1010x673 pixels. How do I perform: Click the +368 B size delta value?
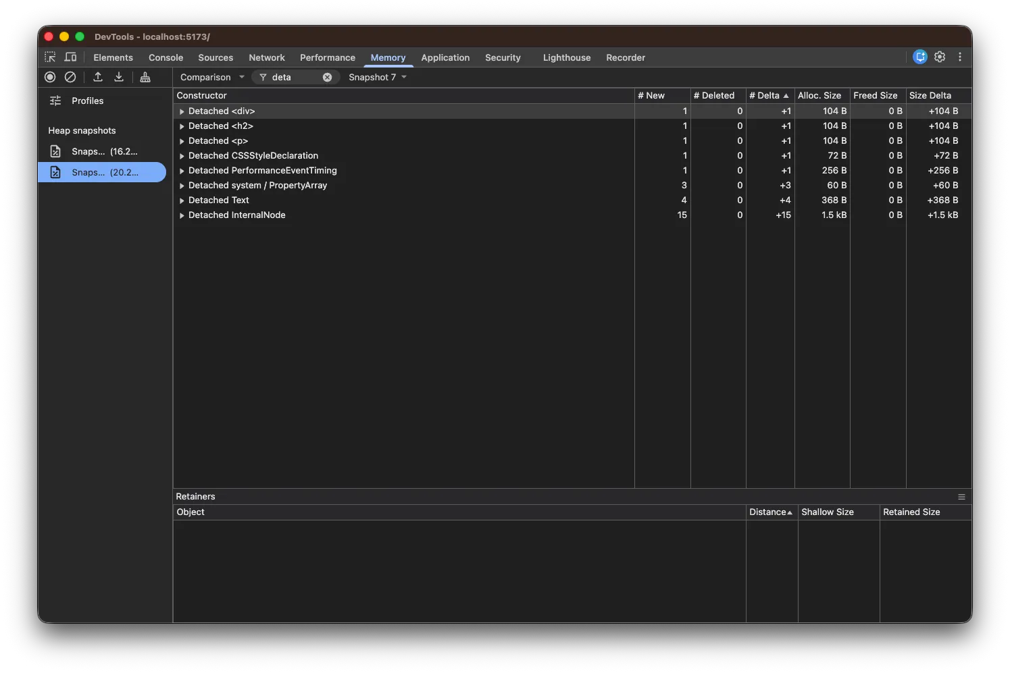[x=942, y=200]
